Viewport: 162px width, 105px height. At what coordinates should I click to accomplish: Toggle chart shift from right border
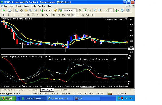pos(111,10)
